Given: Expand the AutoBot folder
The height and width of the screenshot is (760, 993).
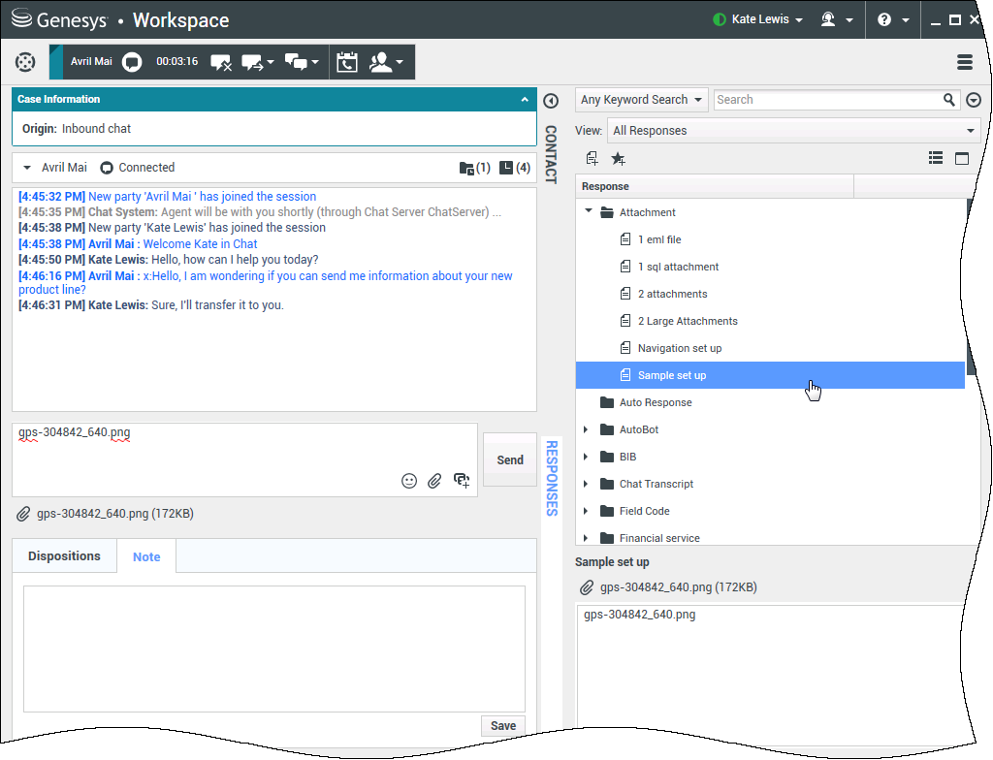Looking at the screenshot, I should click(586, 429).
